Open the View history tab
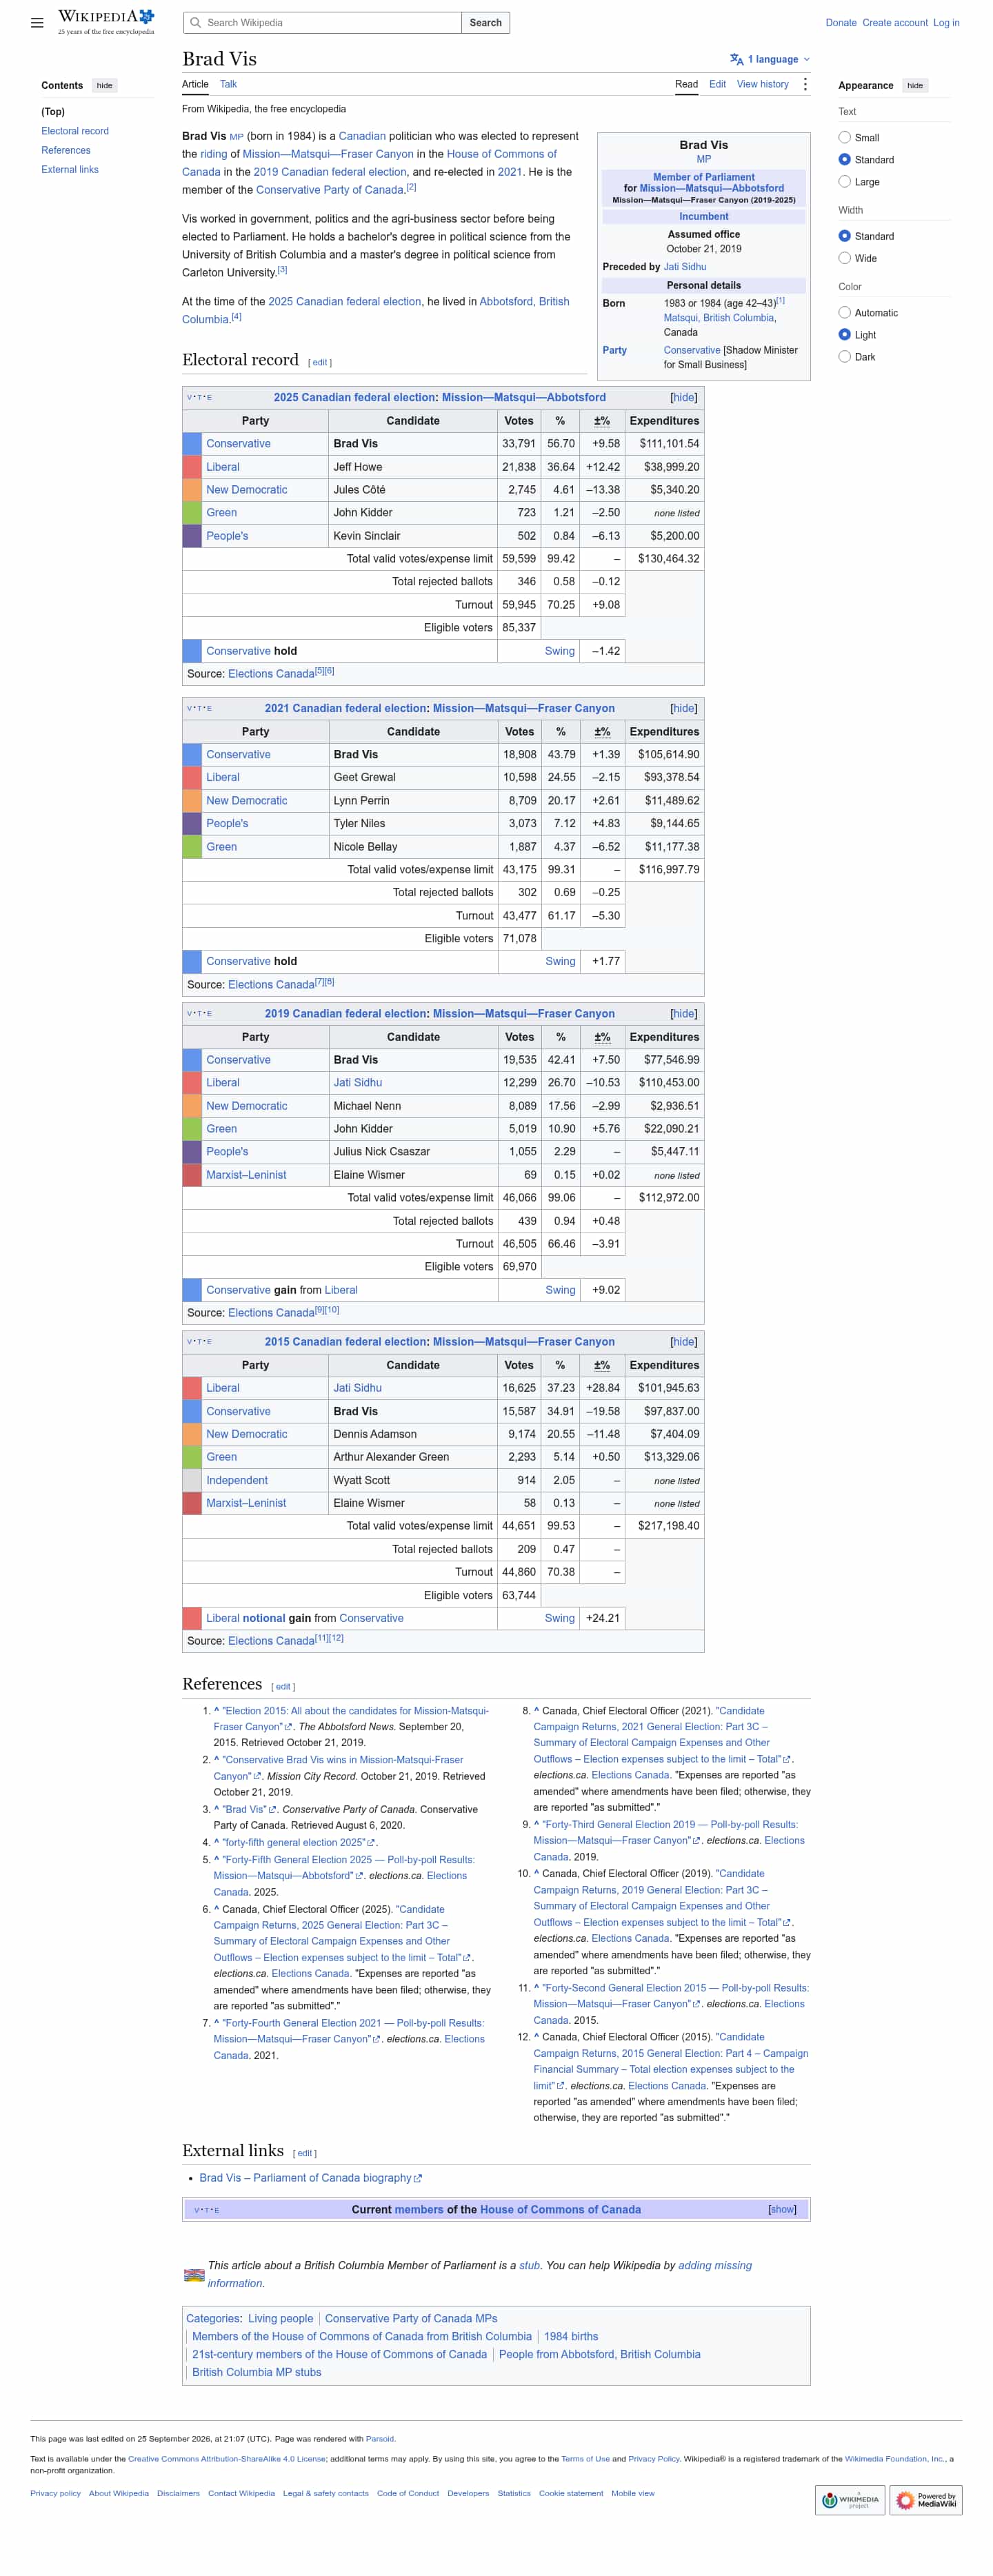The width and height of the screenshot is (993, 2576). coord(763,85)
